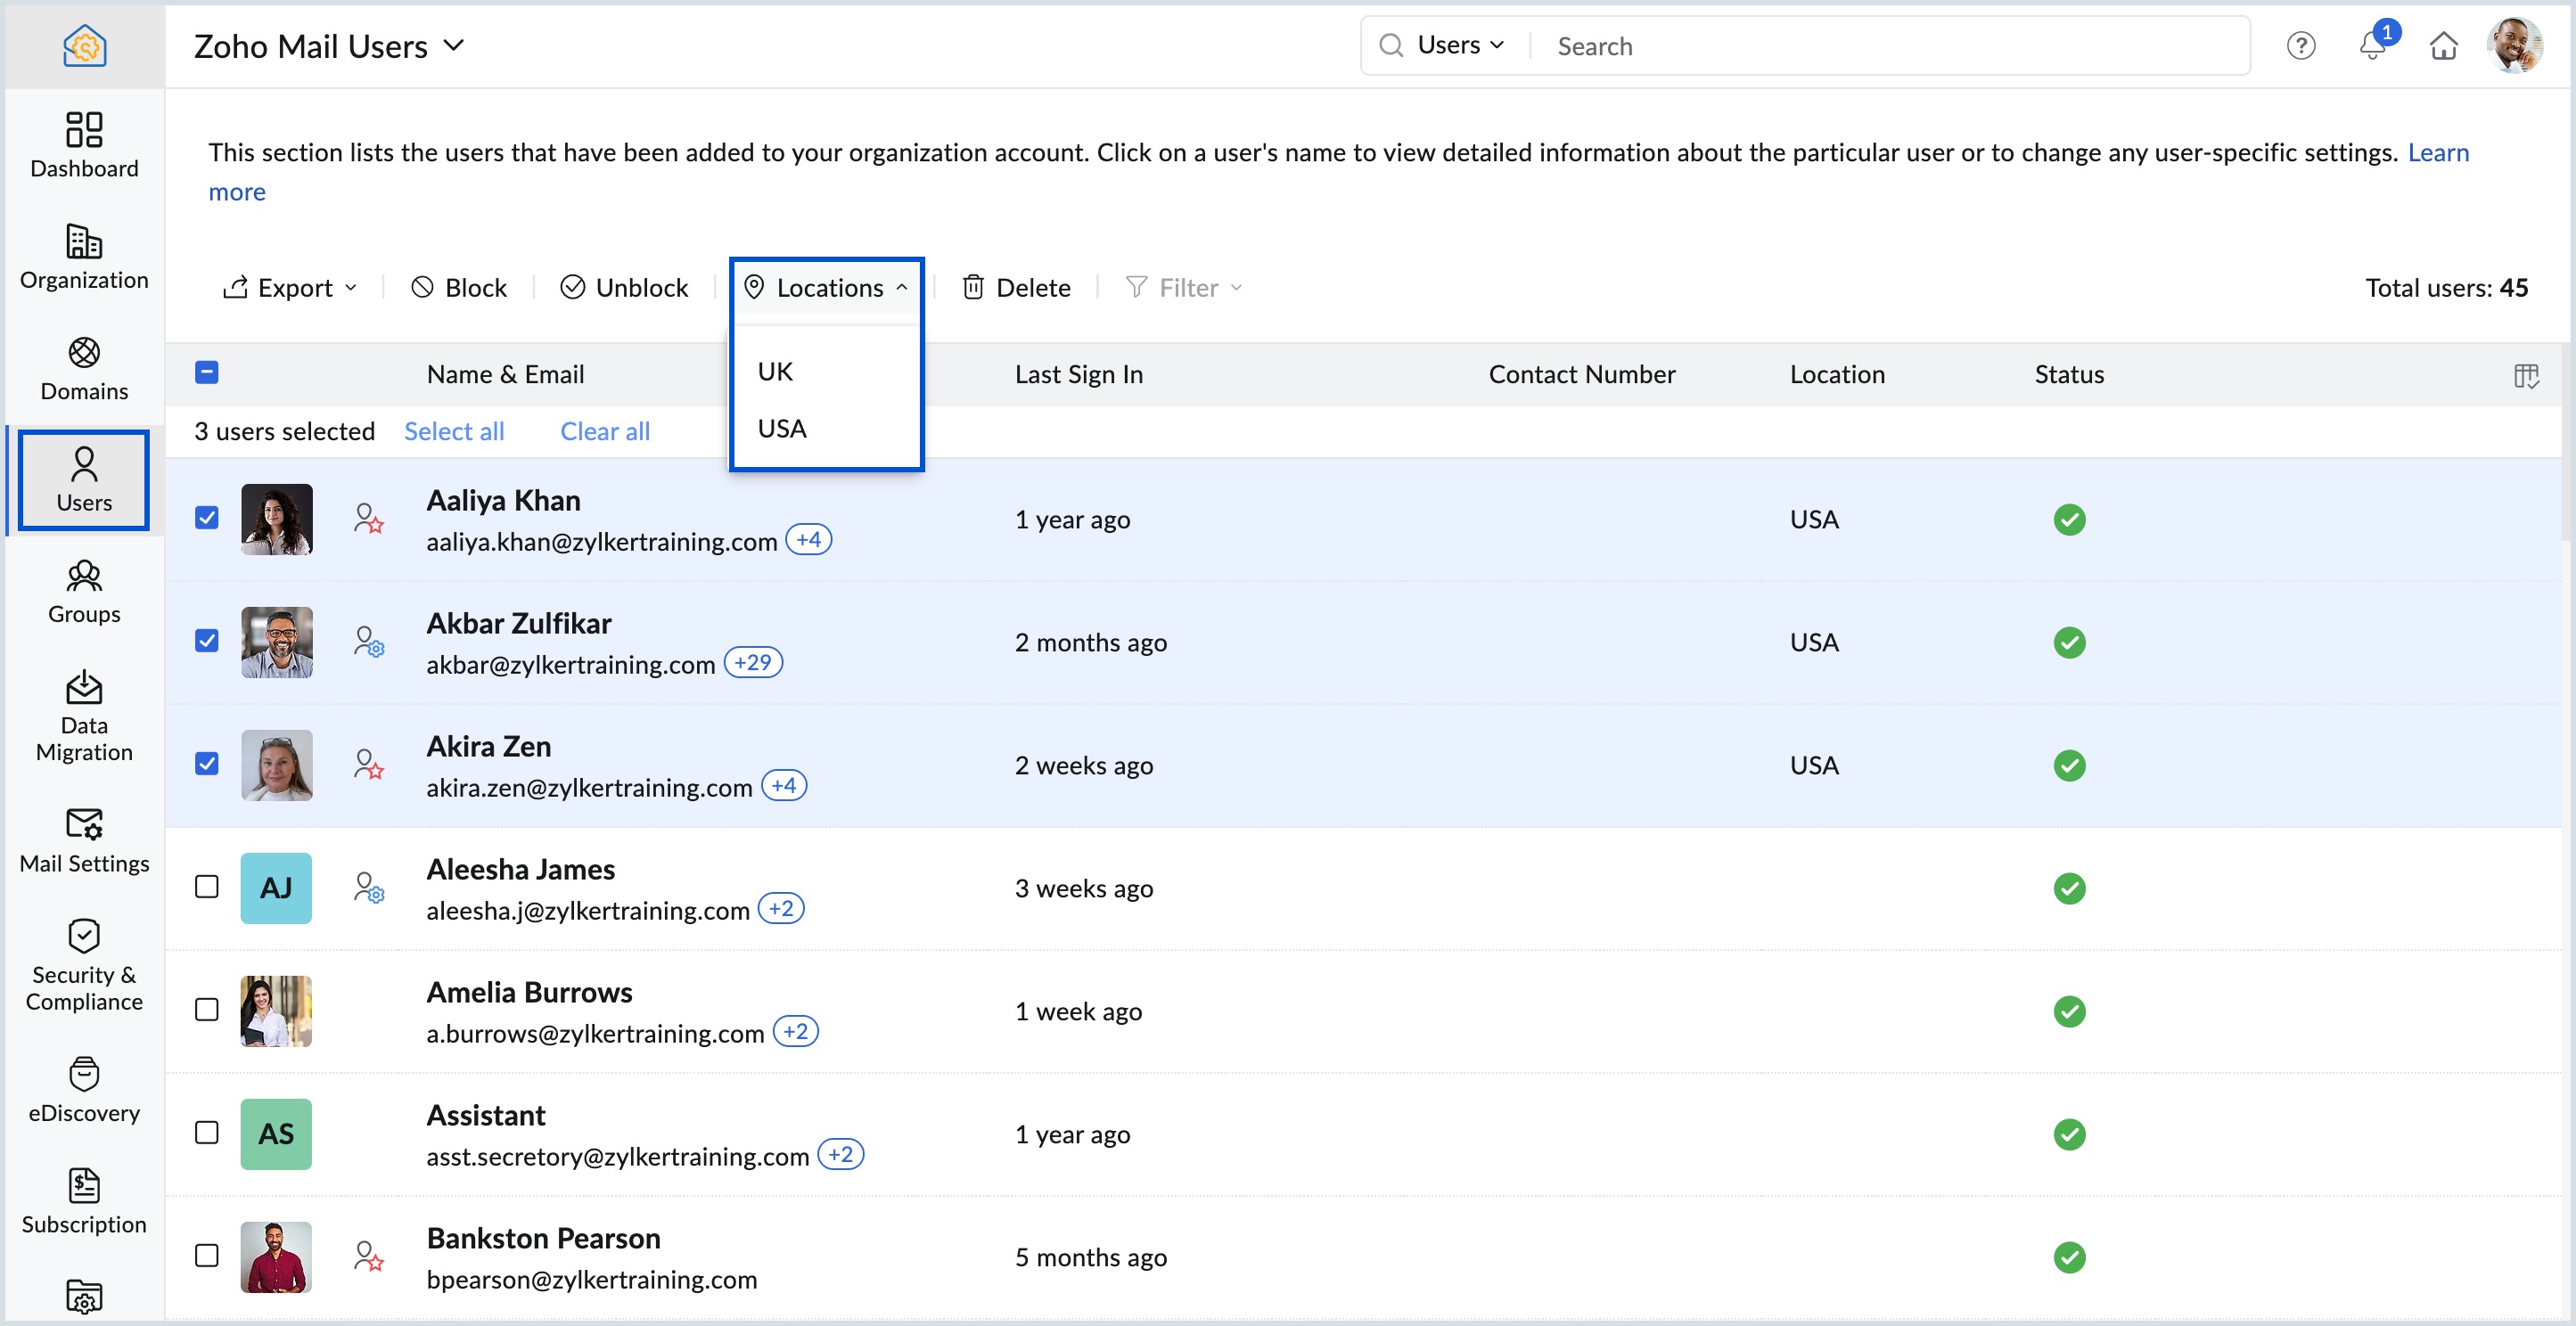Open eDiscovery in the sidebar
Image resolution: width=2576 pixels, height=1326 pixels.
(x=84, y=1089)
